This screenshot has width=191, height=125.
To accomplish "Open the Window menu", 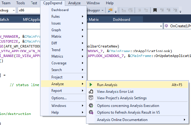I will [x=93, y=3].
